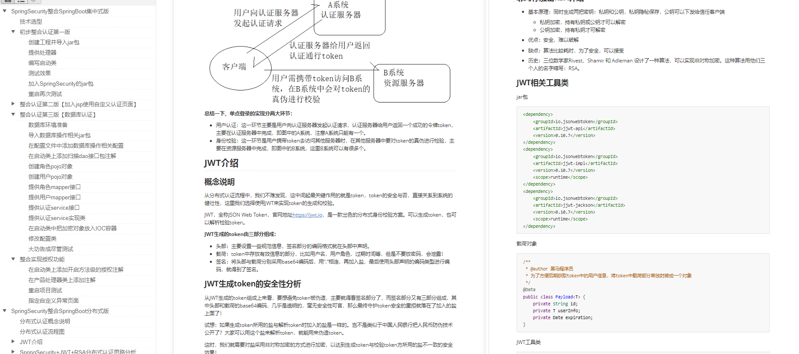Show the document outline view button
The image size is (799, 354).
pyautogui.click(x=21, y=1)
